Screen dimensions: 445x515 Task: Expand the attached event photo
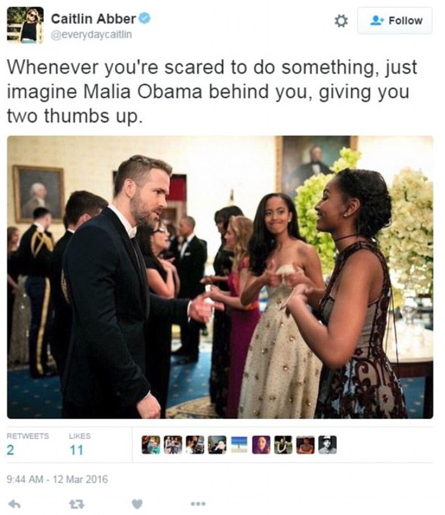coord(220,277)
